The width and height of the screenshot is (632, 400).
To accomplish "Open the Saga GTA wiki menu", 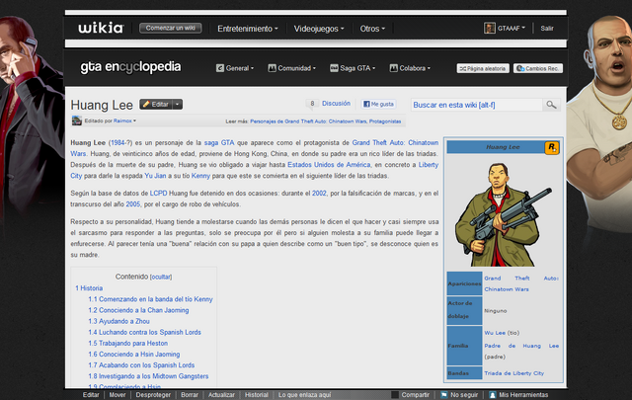I will (x=353, y=68).
